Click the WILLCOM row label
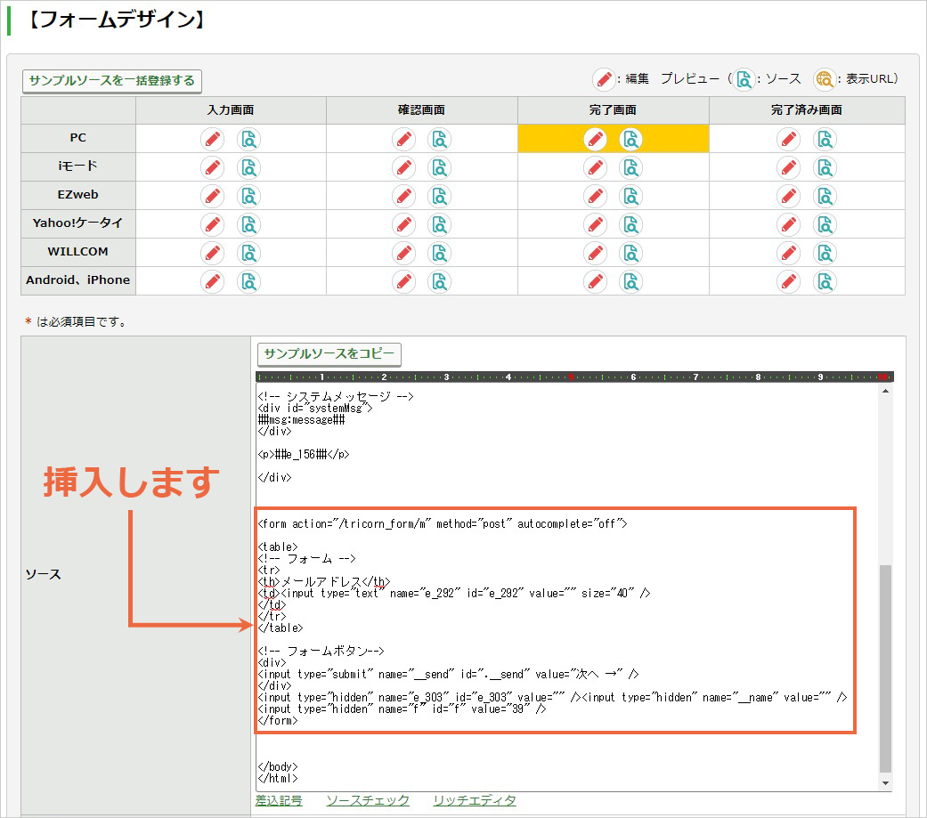 click(78, 252)
